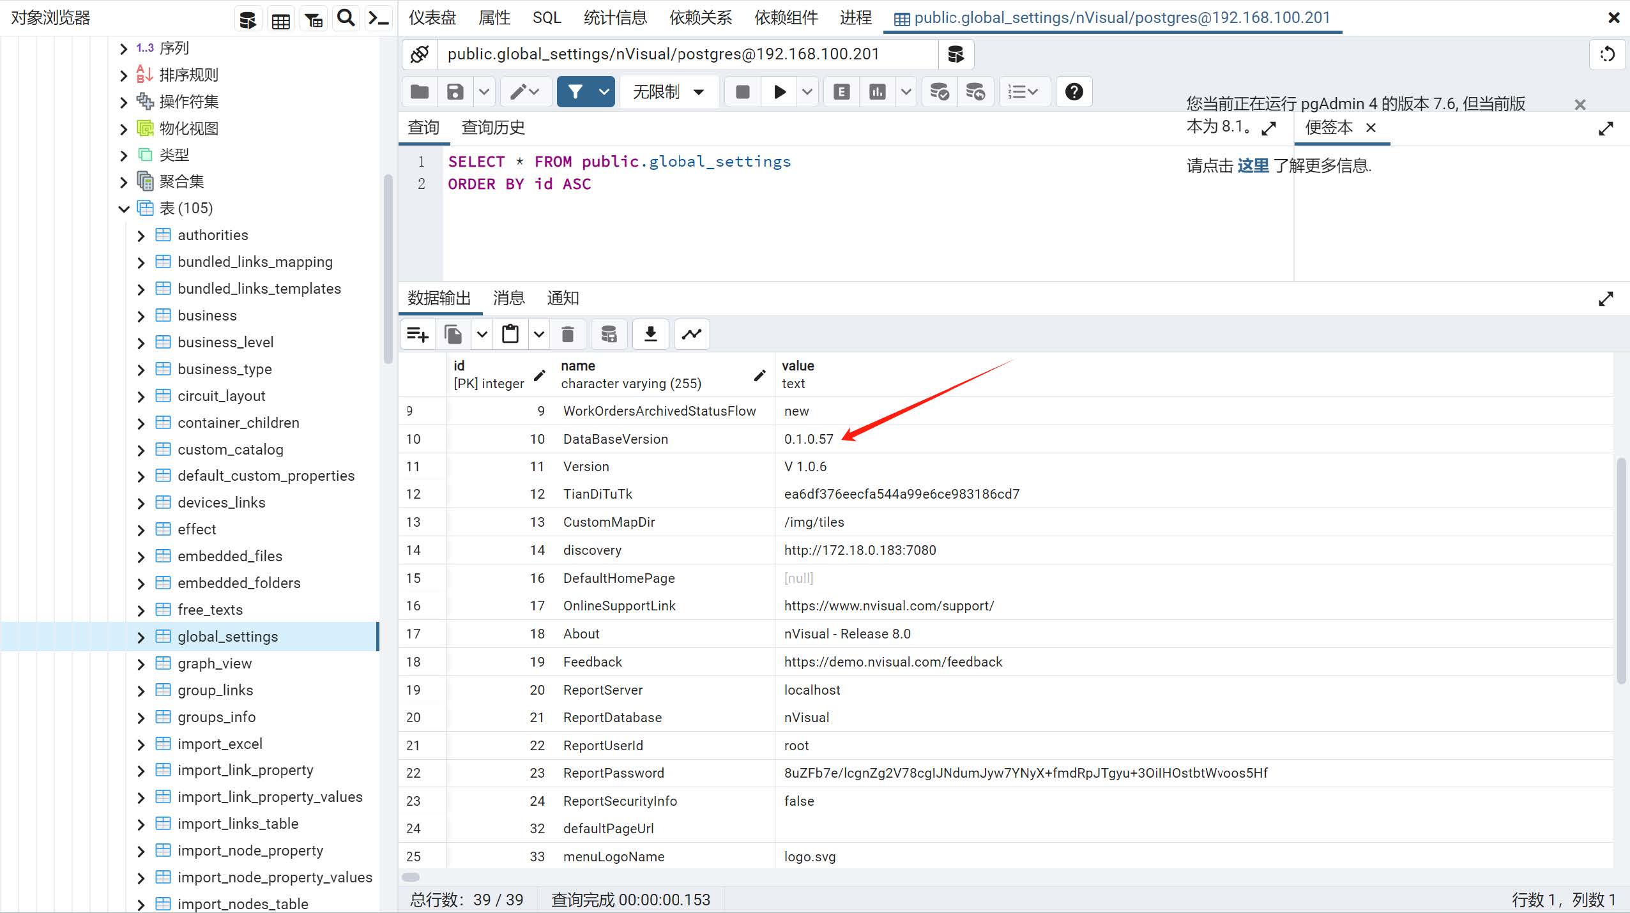Switch to the 查询历史 tab

click(492, 128)
